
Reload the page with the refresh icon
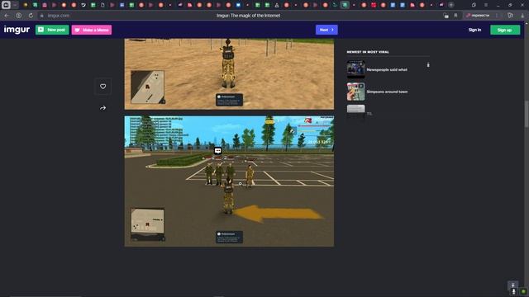(x=31, y=16)
